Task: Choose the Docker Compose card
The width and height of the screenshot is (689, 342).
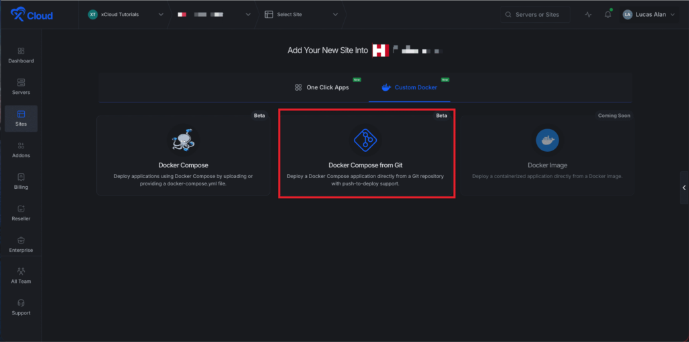Action: coord(183,155)
